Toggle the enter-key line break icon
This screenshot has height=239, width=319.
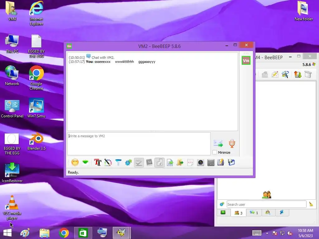(159, 162)
